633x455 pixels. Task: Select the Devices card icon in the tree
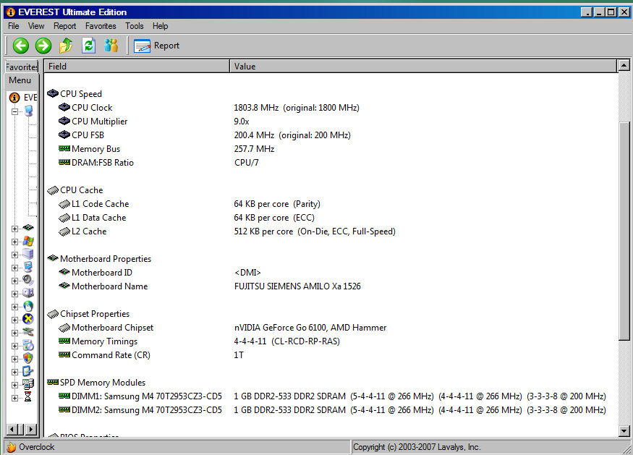[28, 332]
